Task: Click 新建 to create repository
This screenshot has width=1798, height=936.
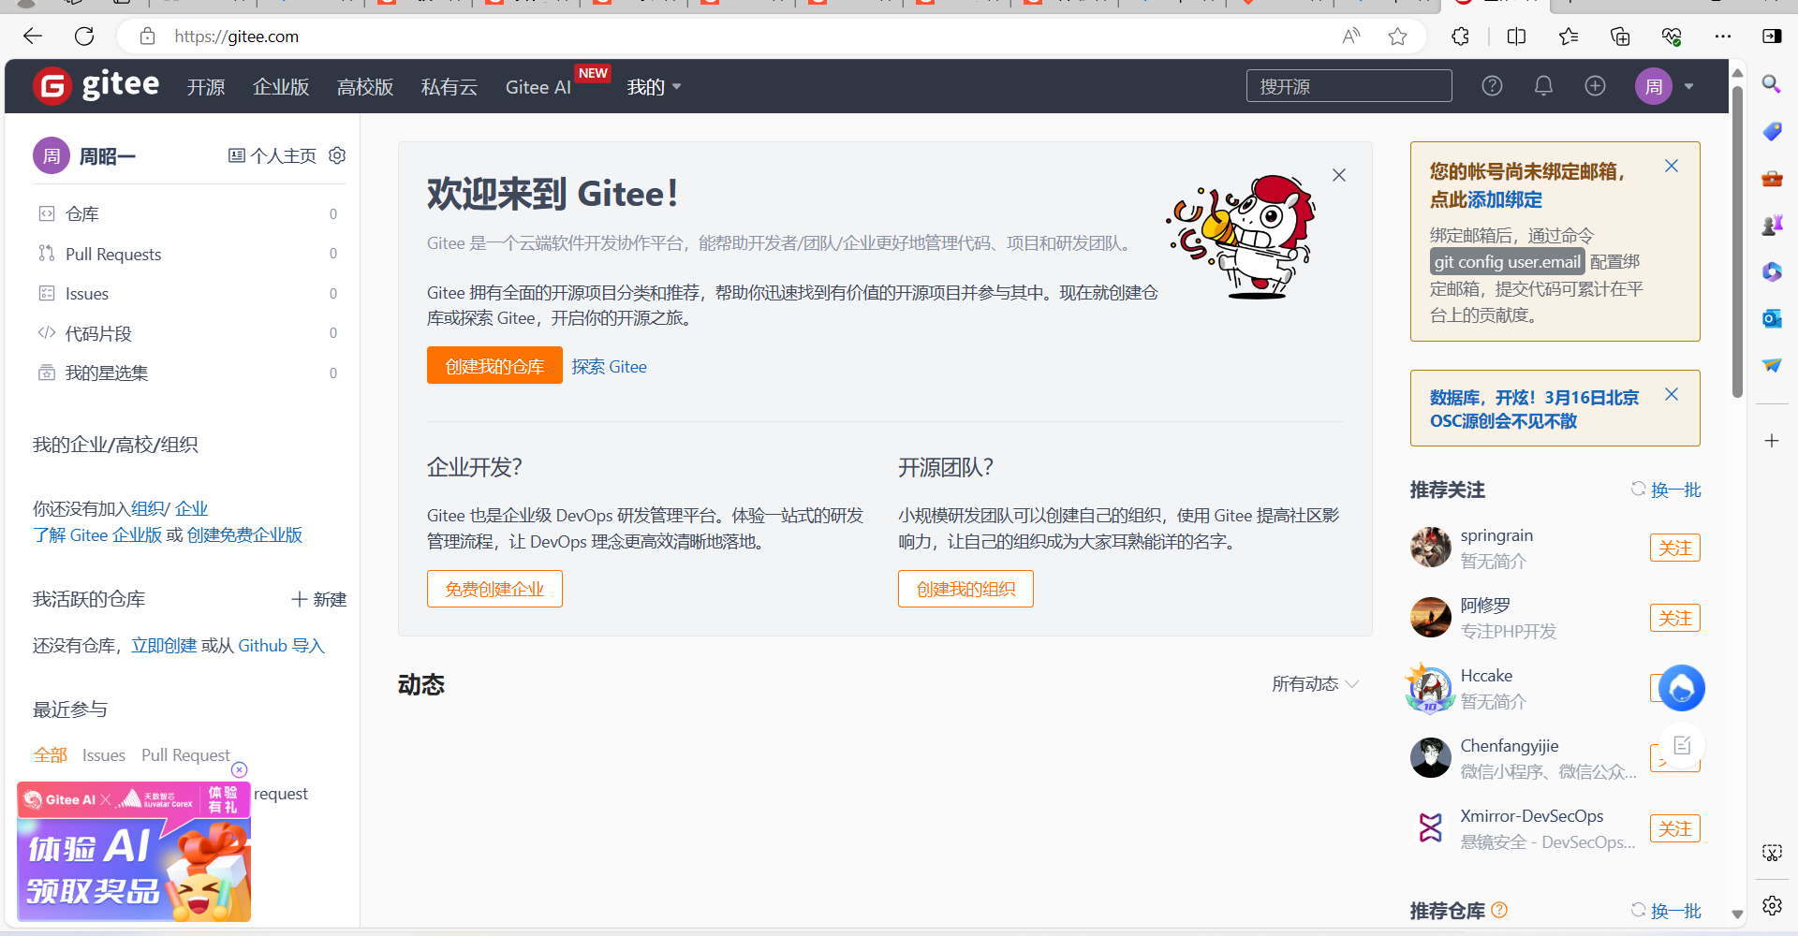Action: [x=319, y=599]
